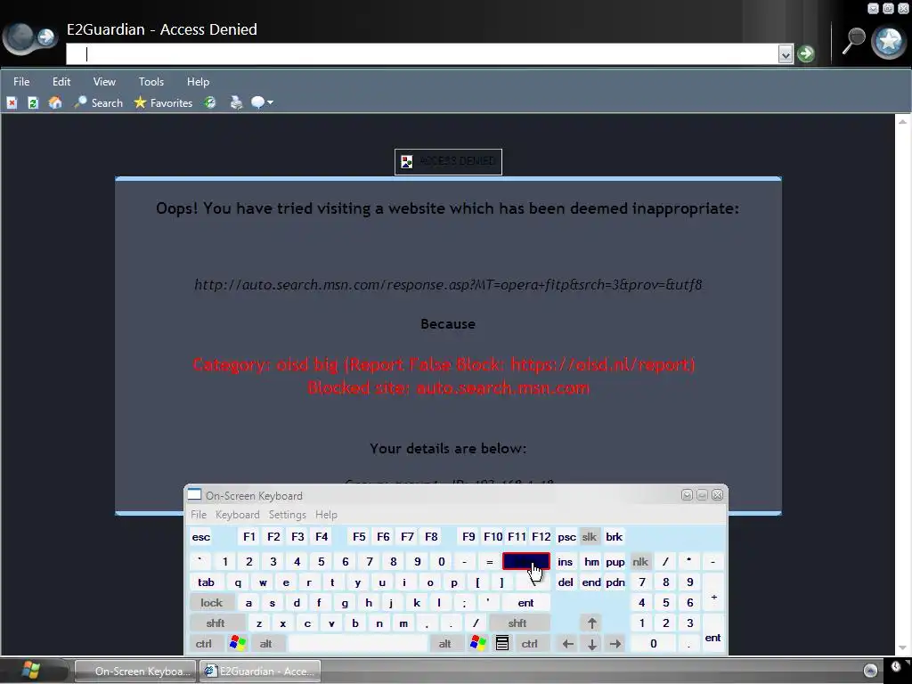912x684 pixels.
Task: Open the browser File menu
Action: [21, 82]
